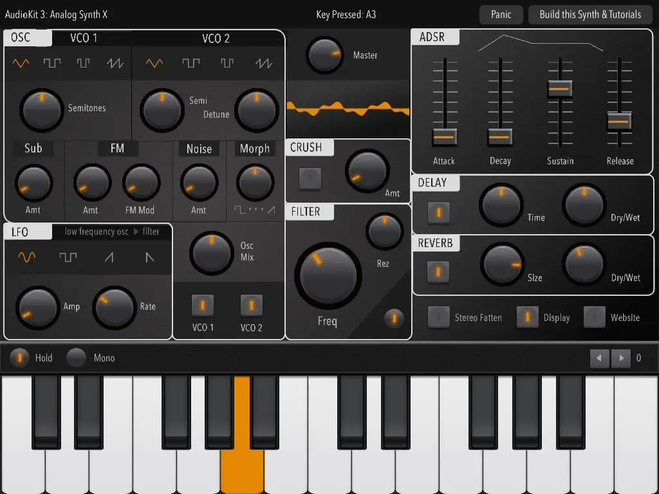Shift keyboard octave up with right arrow
The image size is (659, 494).
(x=621, y=358)
